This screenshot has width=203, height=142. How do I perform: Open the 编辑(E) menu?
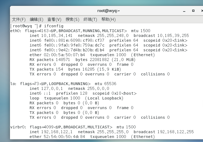point(37,20)
